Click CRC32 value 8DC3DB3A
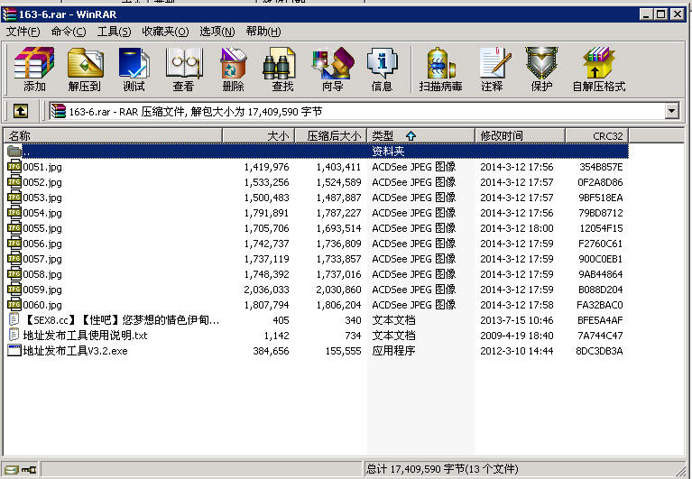The image size is (692, 479). pos(599,351)
